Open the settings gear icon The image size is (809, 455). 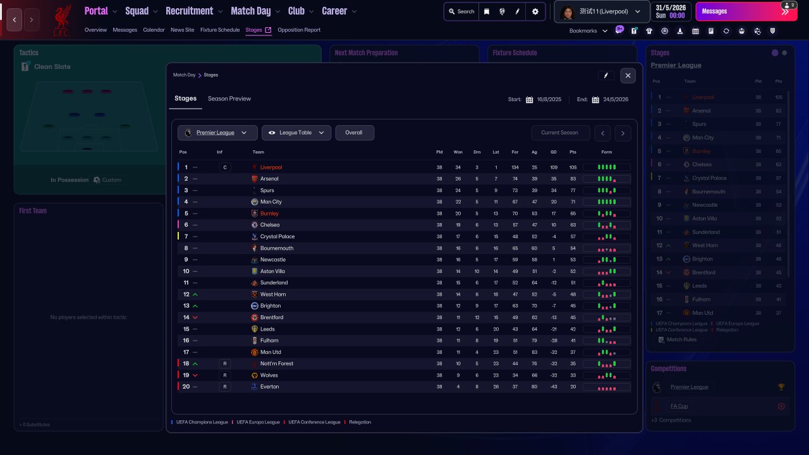[535, 11]
